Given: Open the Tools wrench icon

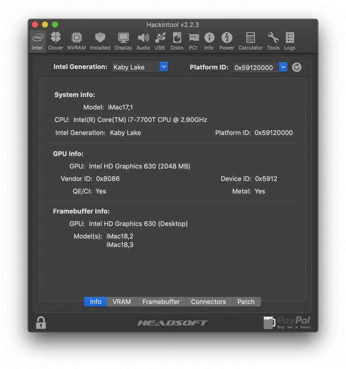Looking at the screenshot, I should 273,40.
